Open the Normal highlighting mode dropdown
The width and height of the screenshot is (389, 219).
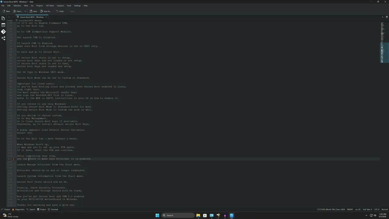384,209
